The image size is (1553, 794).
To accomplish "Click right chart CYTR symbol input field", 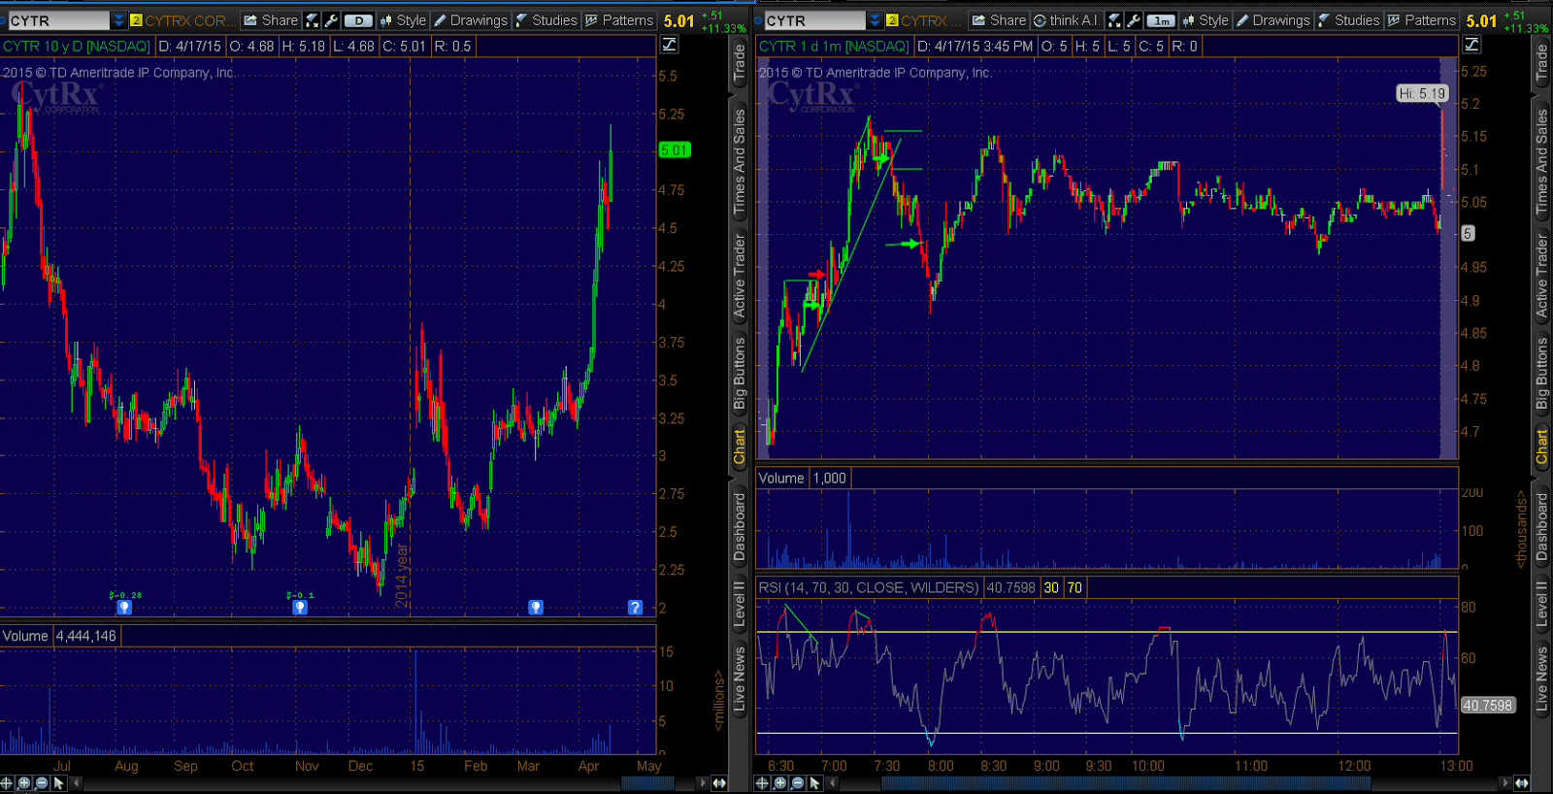I will point(814,20).
